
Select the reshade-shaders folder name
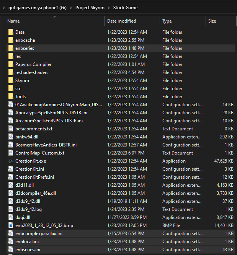coord(32,72)
